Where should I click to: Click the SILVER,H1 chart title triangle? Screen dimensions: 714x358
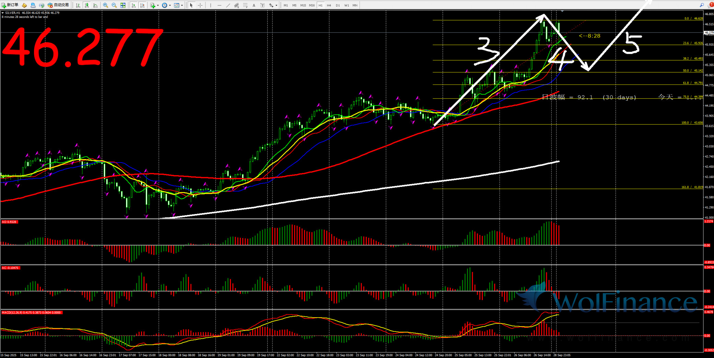pyautogui.click(x=3, y=13)
